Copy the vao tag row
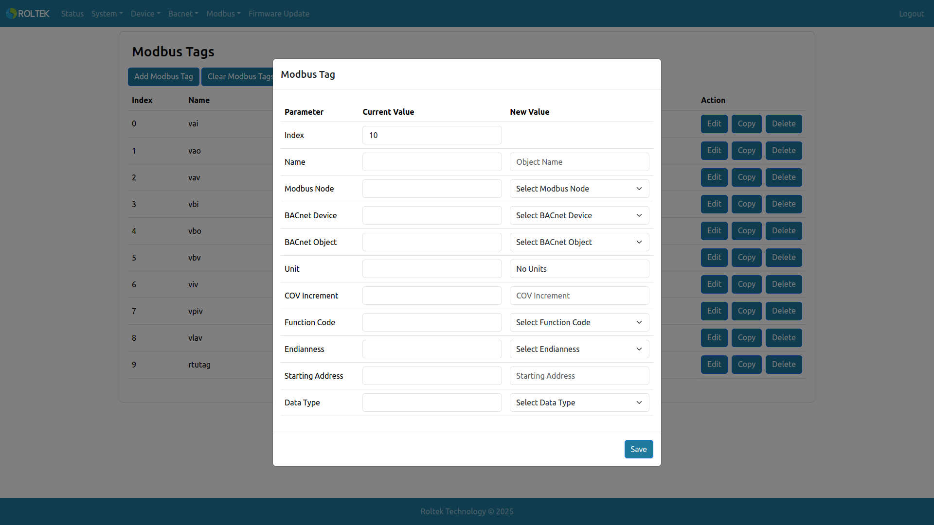 click(x=746, y=151)
